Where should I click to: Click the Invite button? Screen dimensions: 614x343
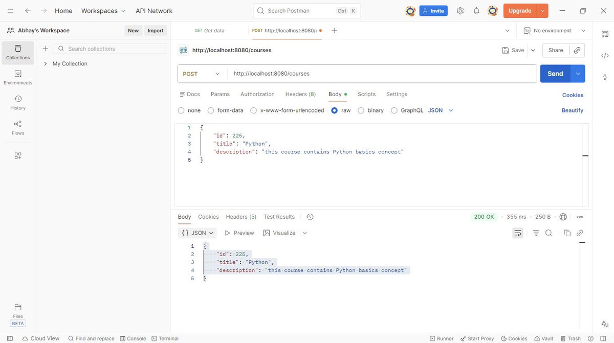click(433, 11)
